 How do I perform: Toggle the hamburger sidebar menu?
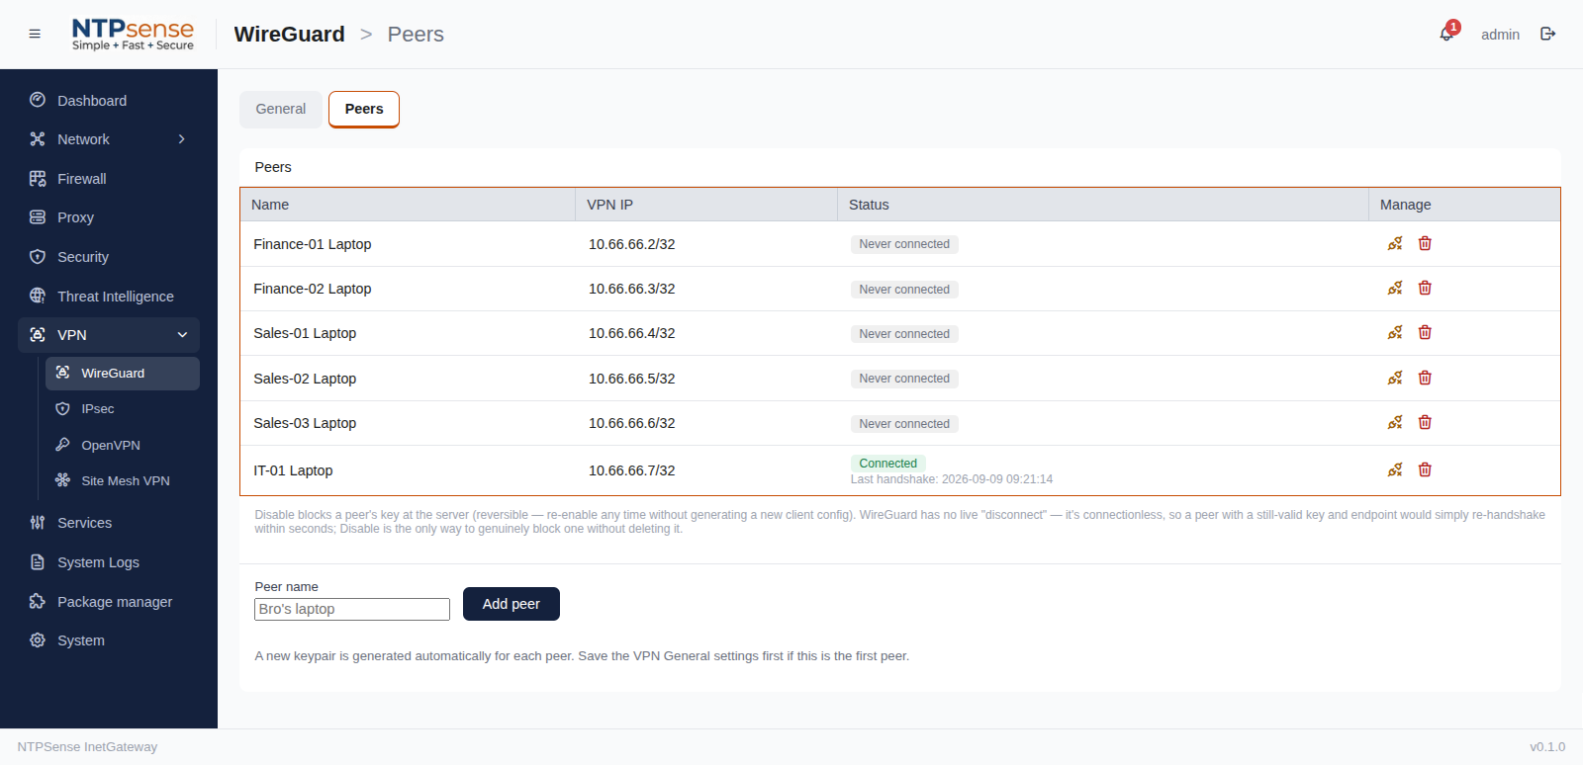pos(35,34)
